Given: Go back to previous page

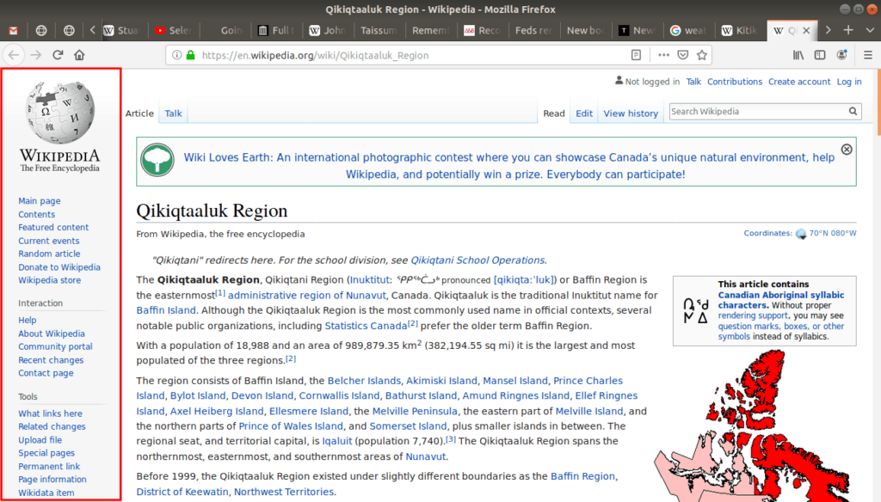Looking at the screenshot, I should [x=14, y=55].
